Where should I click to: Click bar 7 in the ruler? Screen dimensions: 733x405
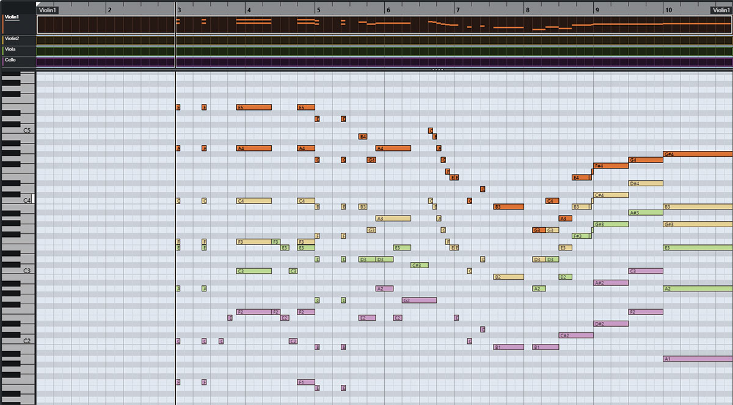pos(458,10)
